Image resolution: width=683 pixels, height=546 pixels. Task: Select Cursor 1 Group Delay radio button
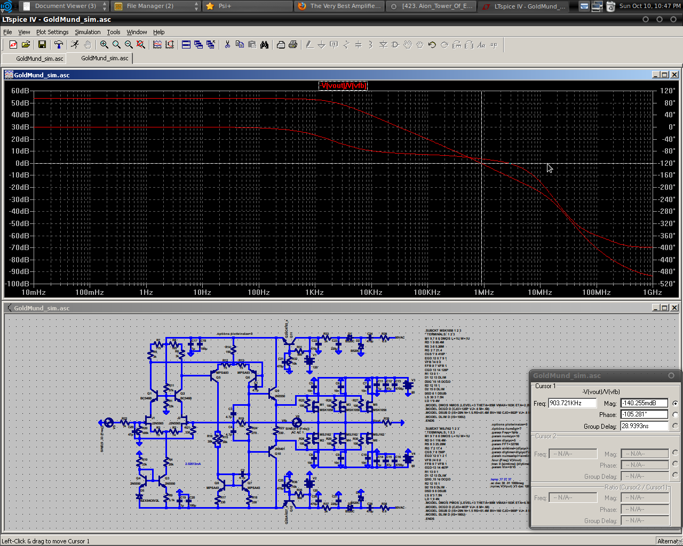point(676,426)
